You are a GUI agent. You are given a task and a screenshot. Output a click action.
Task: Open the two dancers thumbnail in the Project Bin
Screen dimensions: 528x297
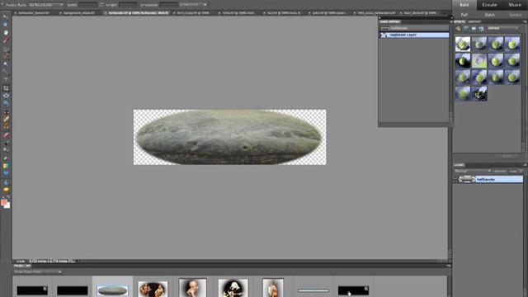153,289
